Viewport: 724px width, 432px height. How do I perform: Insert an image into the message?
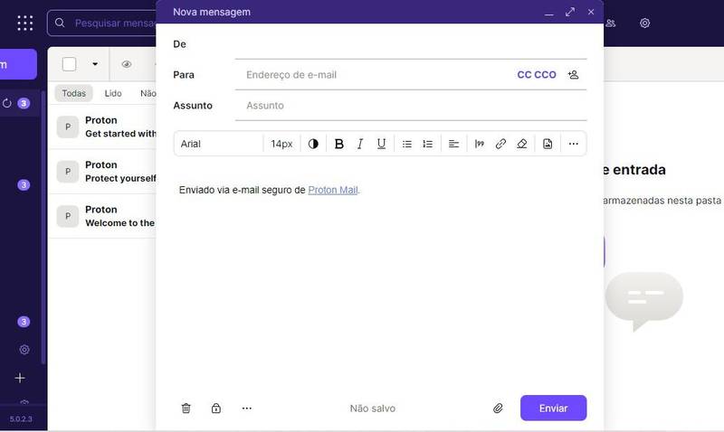click(548, 144)
